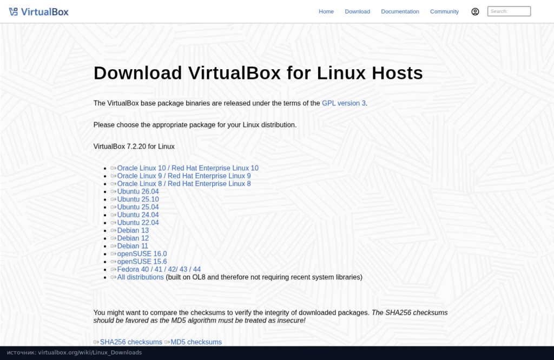Image resolution: width=554 pixels, height=360 pixels.
Task: Open the All distributions link
Action: 140,277
